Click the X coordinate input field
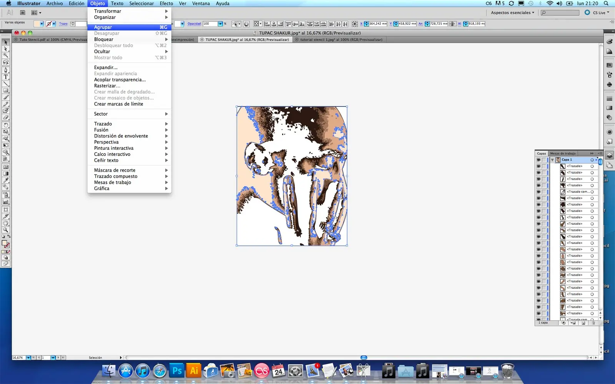This screenshot has height=384, width=615. (x=377, y=24)
